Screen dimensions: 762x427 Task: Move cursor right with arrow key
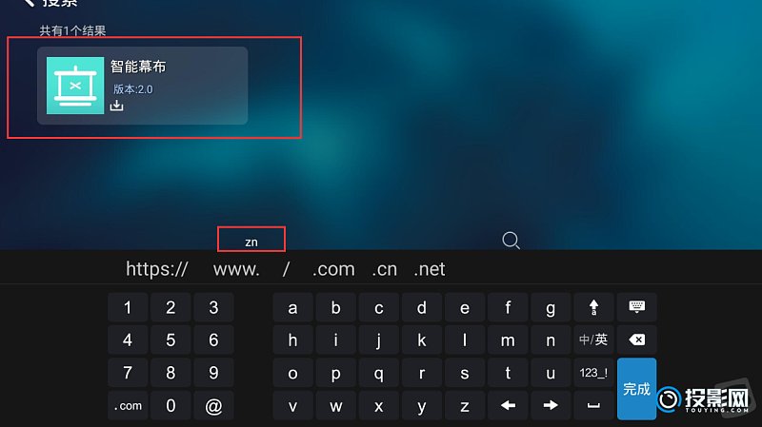(x=551, y=405)
